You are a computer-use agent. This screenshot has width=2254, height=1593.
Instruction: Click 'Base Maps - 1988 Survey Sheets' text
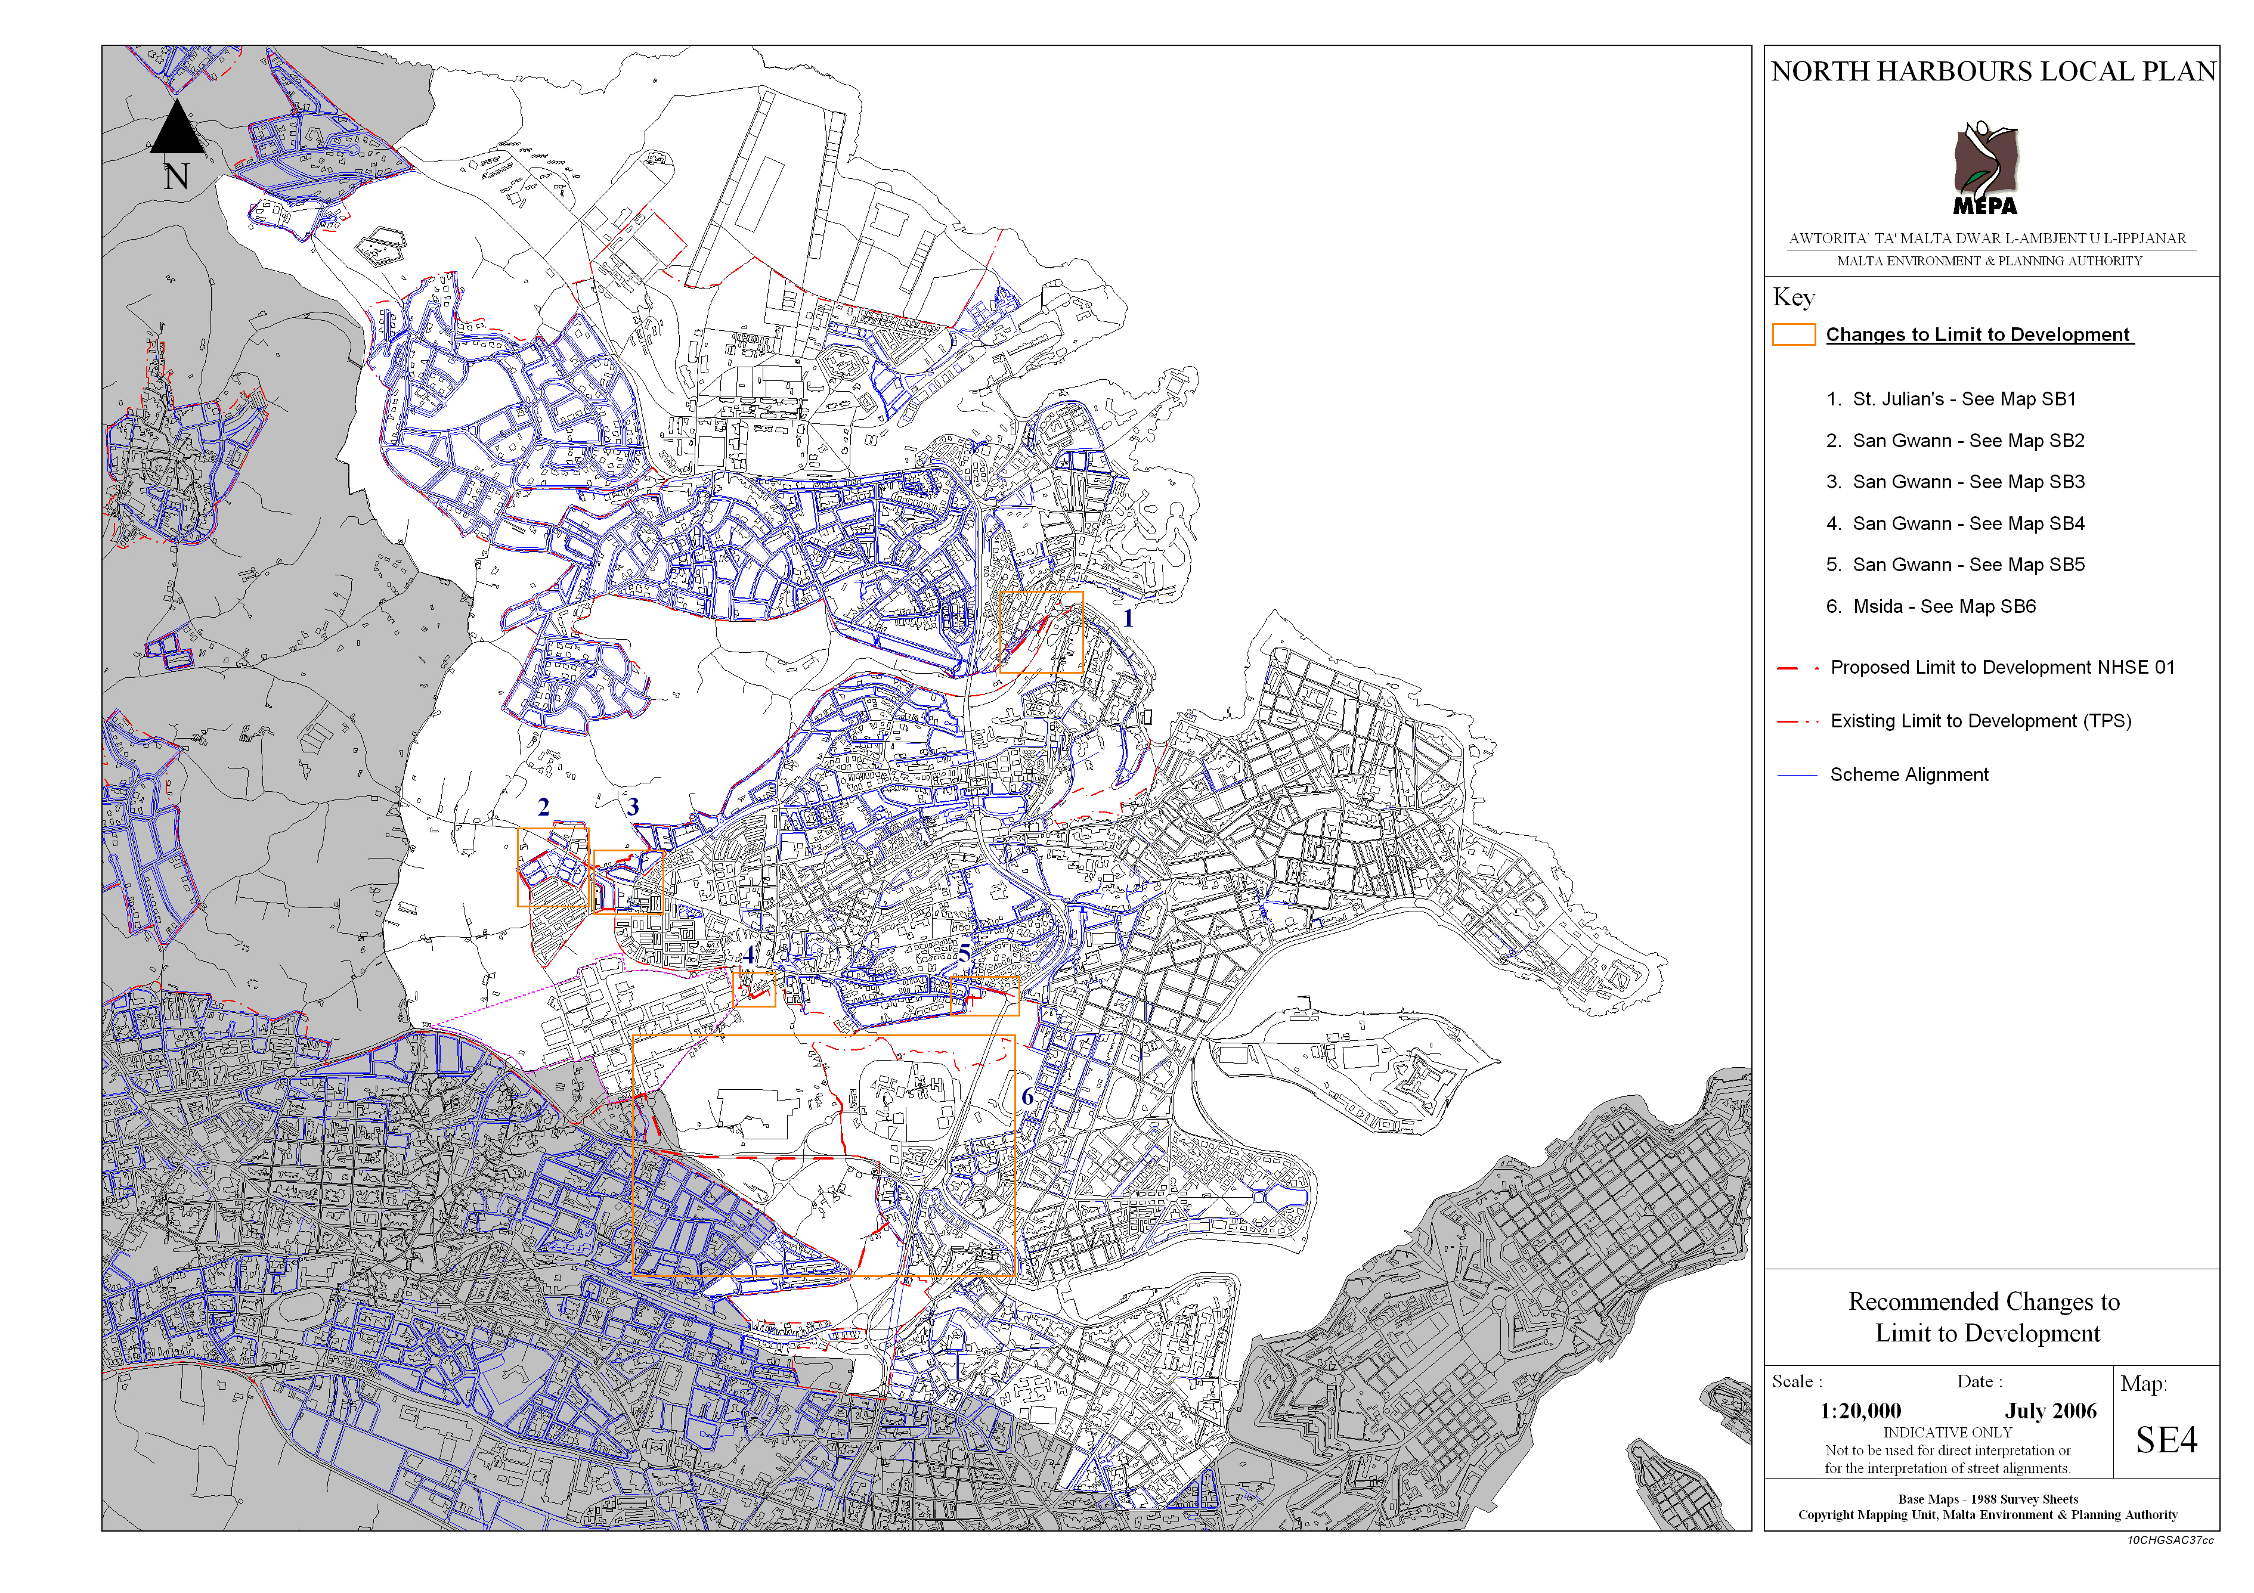1987,1500
